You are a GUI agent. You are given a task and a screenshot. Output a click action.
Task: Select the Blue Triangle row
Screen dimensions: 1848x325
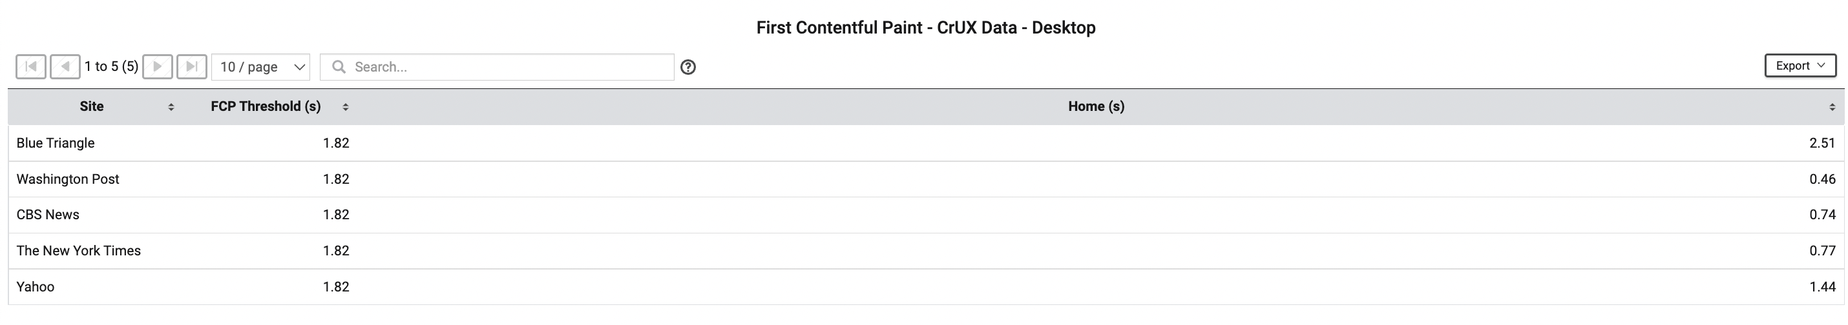926,143
